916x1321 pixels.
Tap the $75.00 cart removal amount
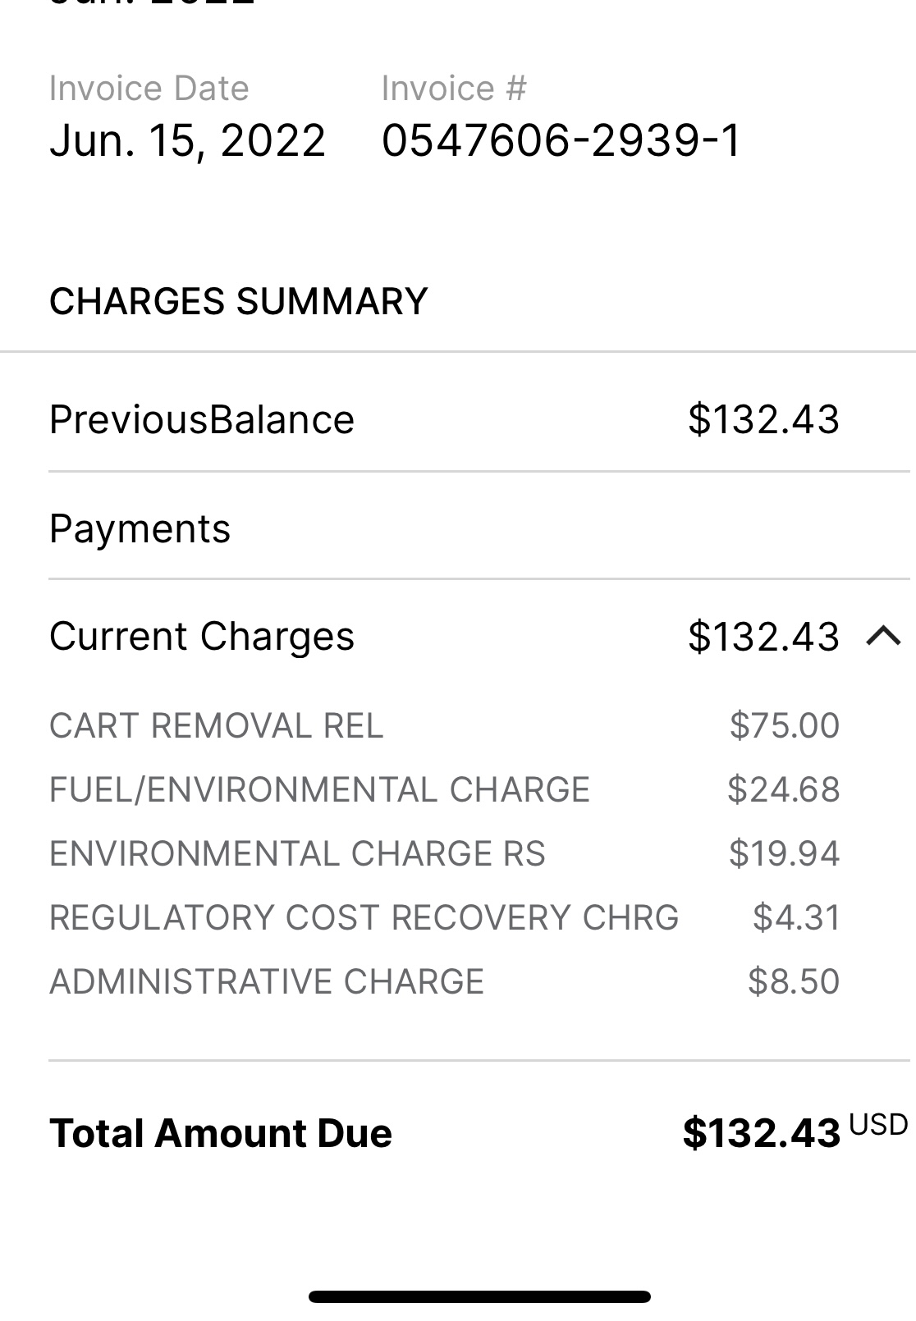pyautogui.click(x=785, y=725)
